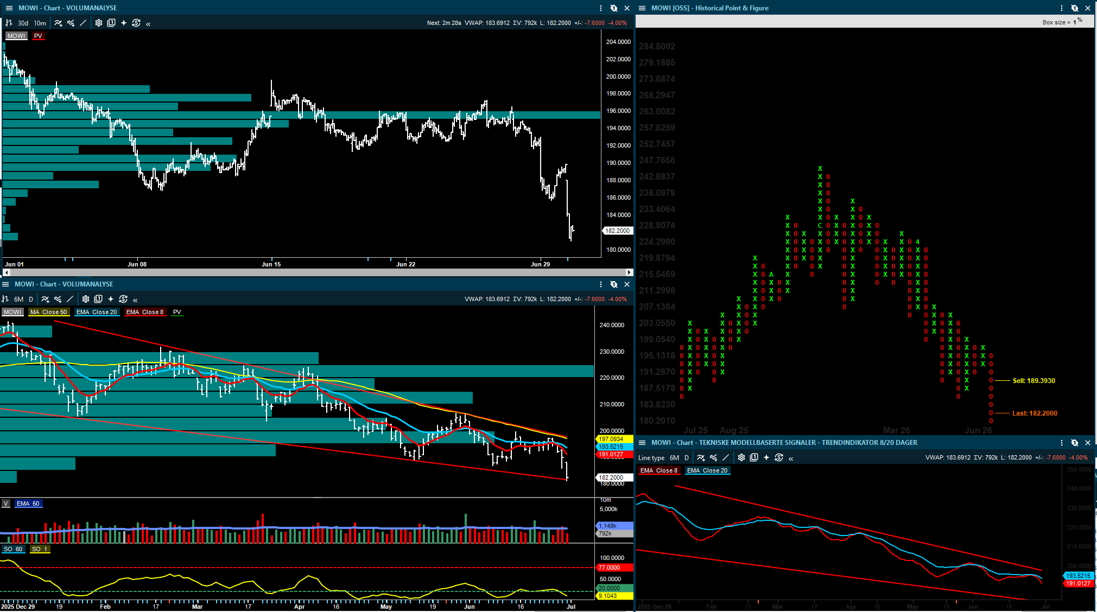Add comparison study icon in 6M daily chart
The width and height of the screenshot is (1097, 612).
tap(58, 299)
